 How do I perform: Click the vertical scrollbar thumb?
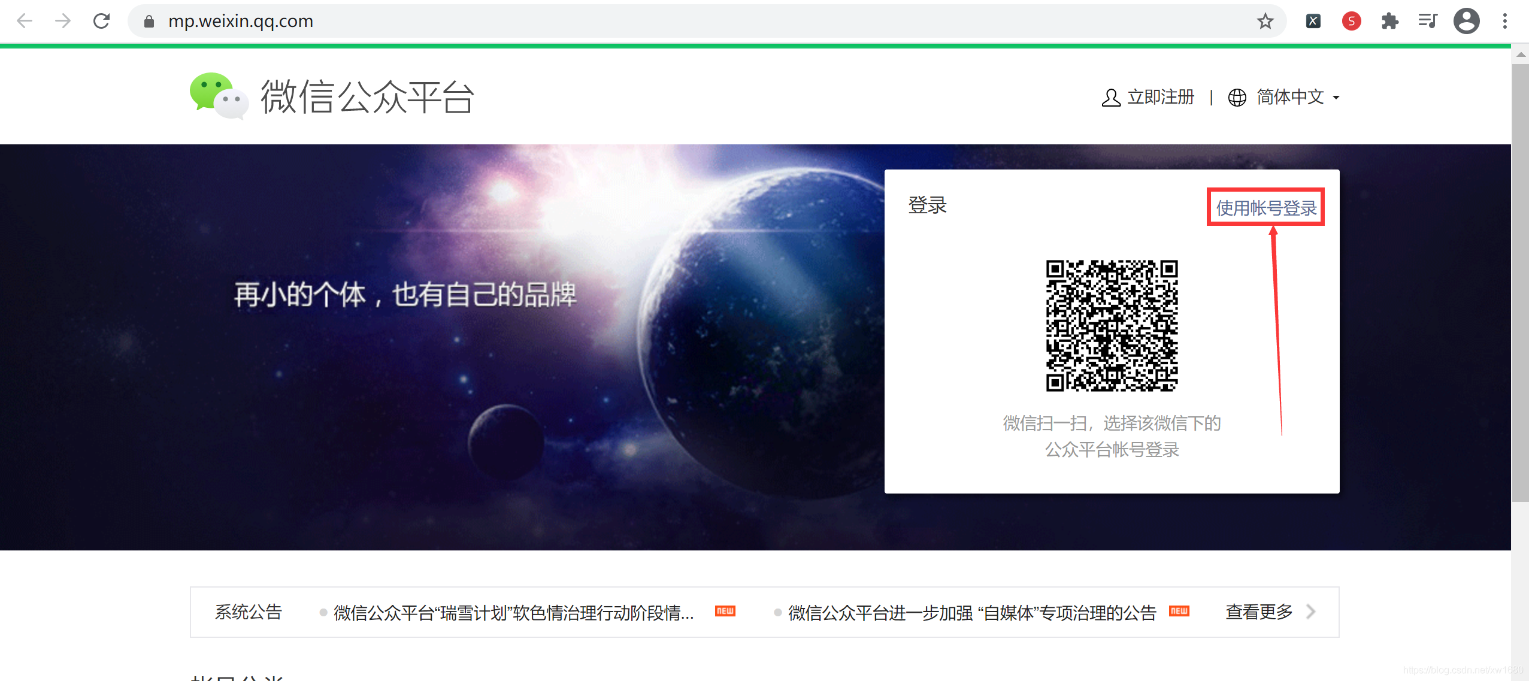click(1520, 283)
